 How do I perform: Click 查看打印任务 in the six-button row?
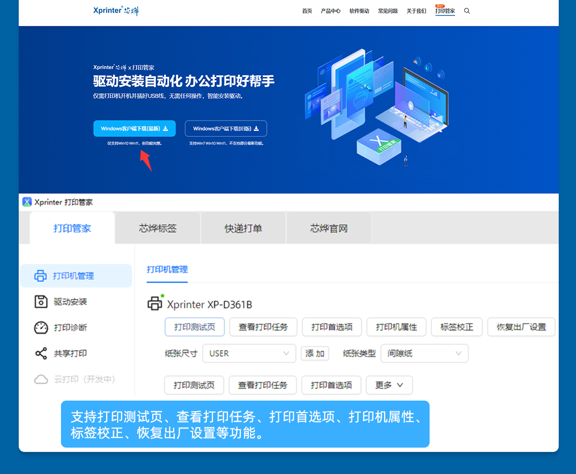[x=264, y=327]
